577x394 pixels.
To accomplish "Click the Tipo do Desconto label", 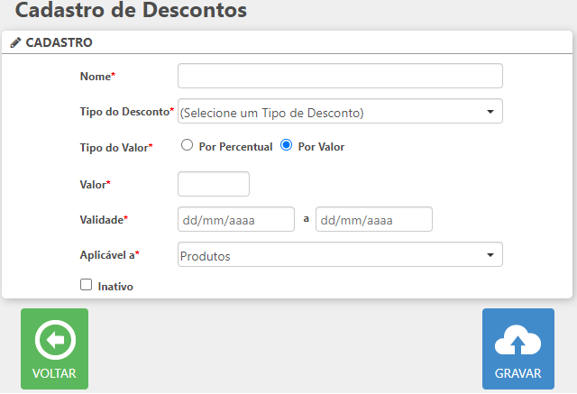I will click(126, 112).
